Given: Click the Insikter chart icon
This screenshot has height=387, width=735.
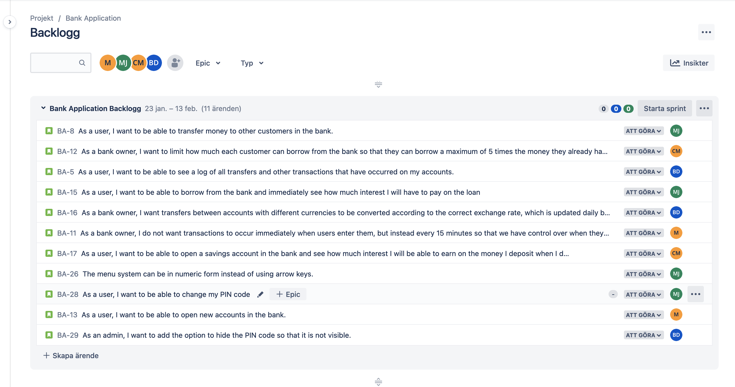Looking at the screenshot, I should click(676, 63).
